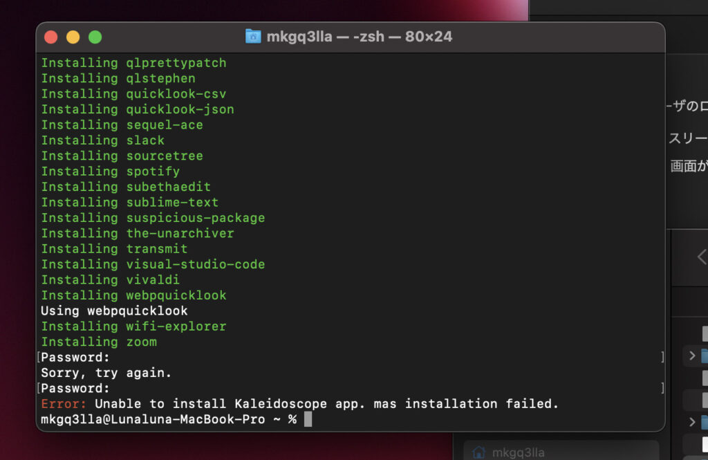Click the back chevron in the window behind Terminal
The height and width of the screenshot is (460, 708).
pos(701,257)
